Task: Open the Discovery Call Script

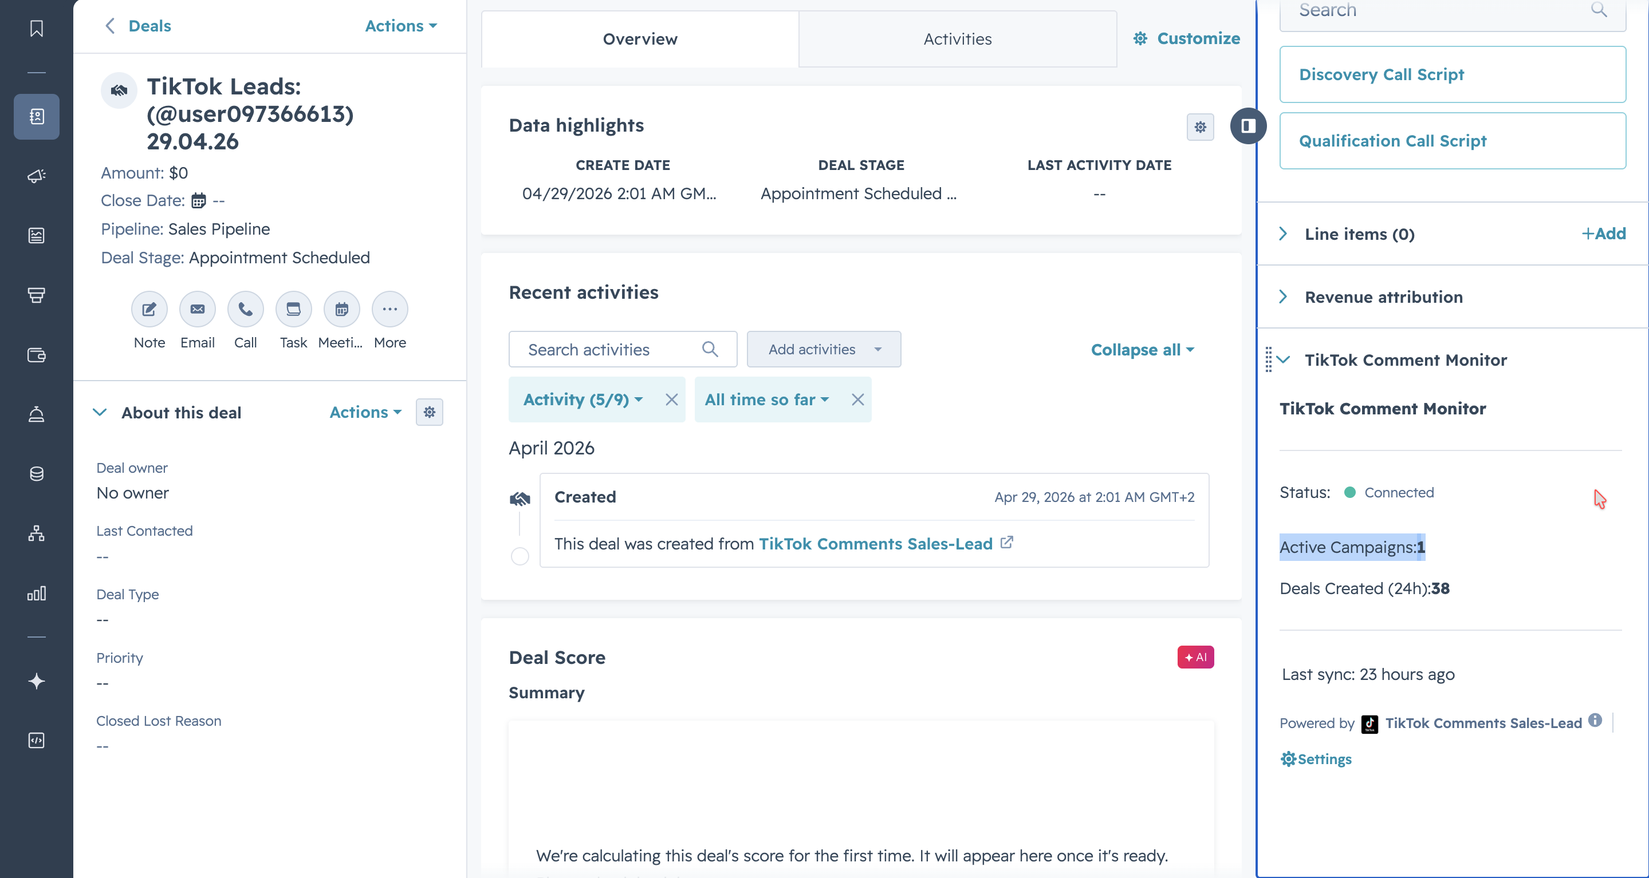Action: coord(1453,74)
